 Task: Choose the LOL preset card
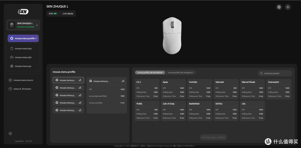(x=252, y=111)
